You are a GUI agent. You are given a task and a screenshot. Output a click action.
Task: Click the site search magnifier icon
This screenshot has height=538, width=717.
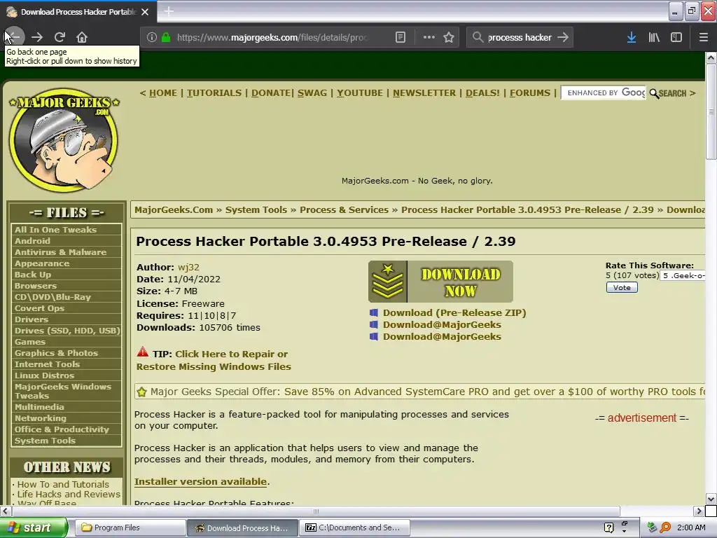coord(654,93)
